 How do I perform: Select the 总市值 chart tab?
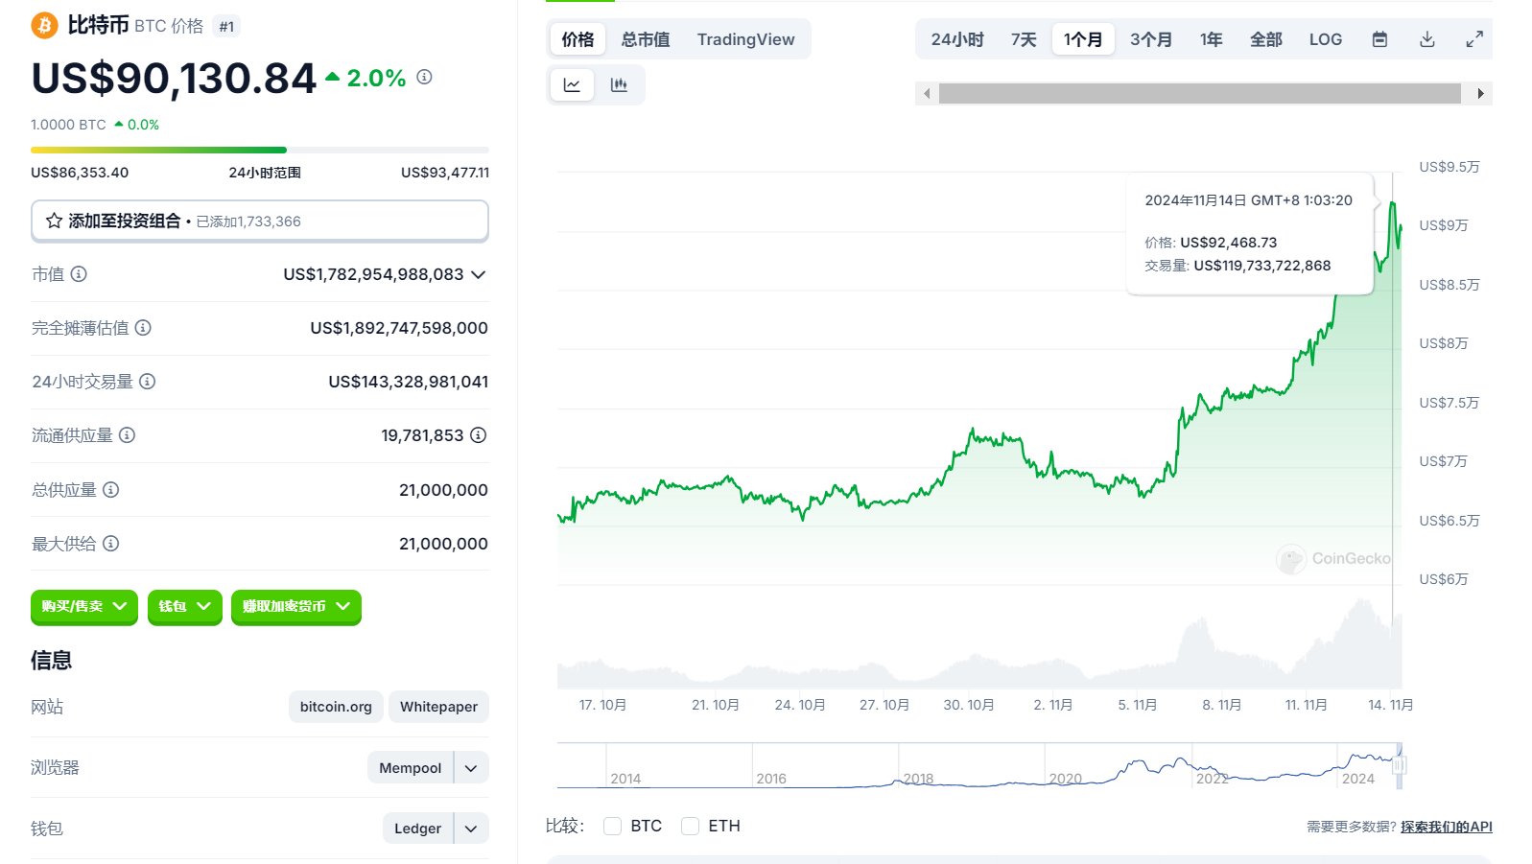pyautogui.click(x=646, y=39)
